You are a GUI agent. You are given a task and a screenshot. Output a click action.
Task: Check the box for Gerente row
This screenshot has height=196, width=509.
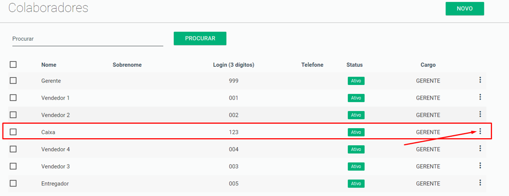pyautogui.click(x=13, y=81)
